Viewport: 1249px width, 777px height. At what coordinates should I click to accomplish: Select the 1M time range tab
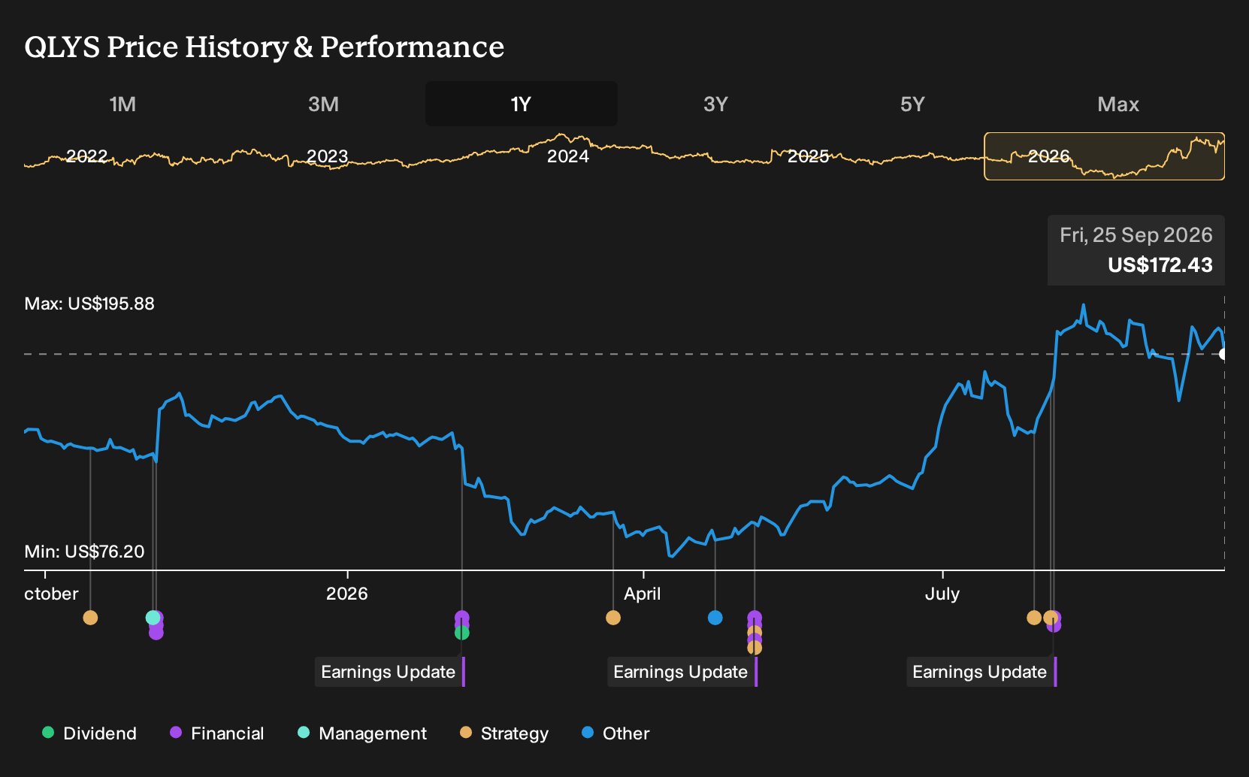pyautogui.click(x=122, y=104)
